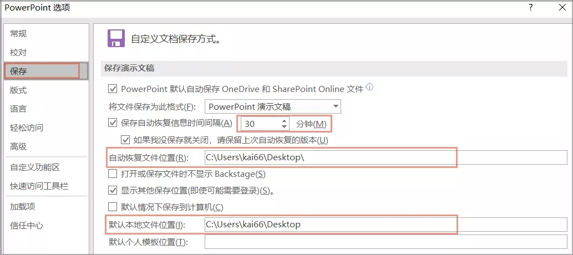The height and width of the screenshot is (255, 573).
Task: Click the AutoRecover minutes value field
Action: [x=260, y=124]
